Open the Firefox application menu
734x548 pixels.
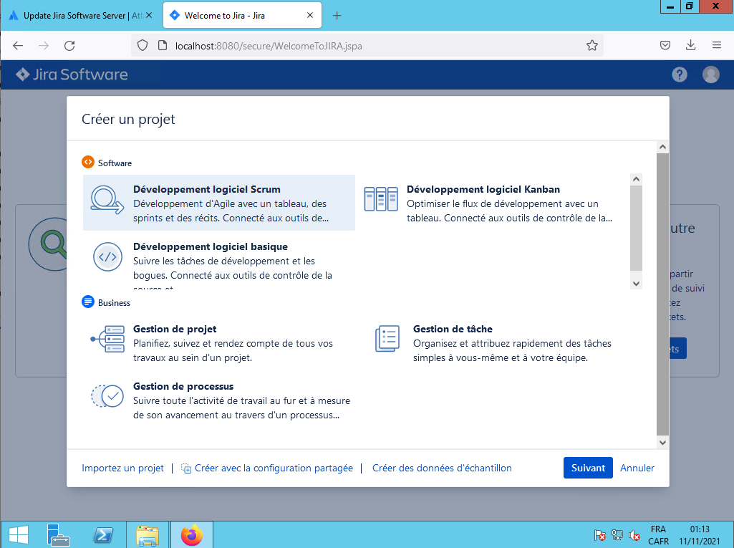[716, 45]
